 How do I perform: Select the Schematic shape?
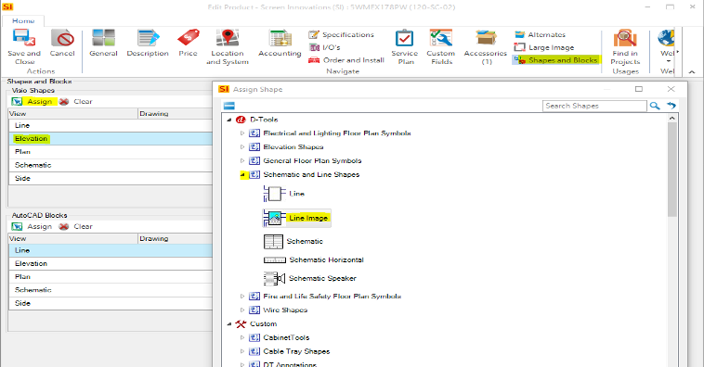click(x=293, y=242)
